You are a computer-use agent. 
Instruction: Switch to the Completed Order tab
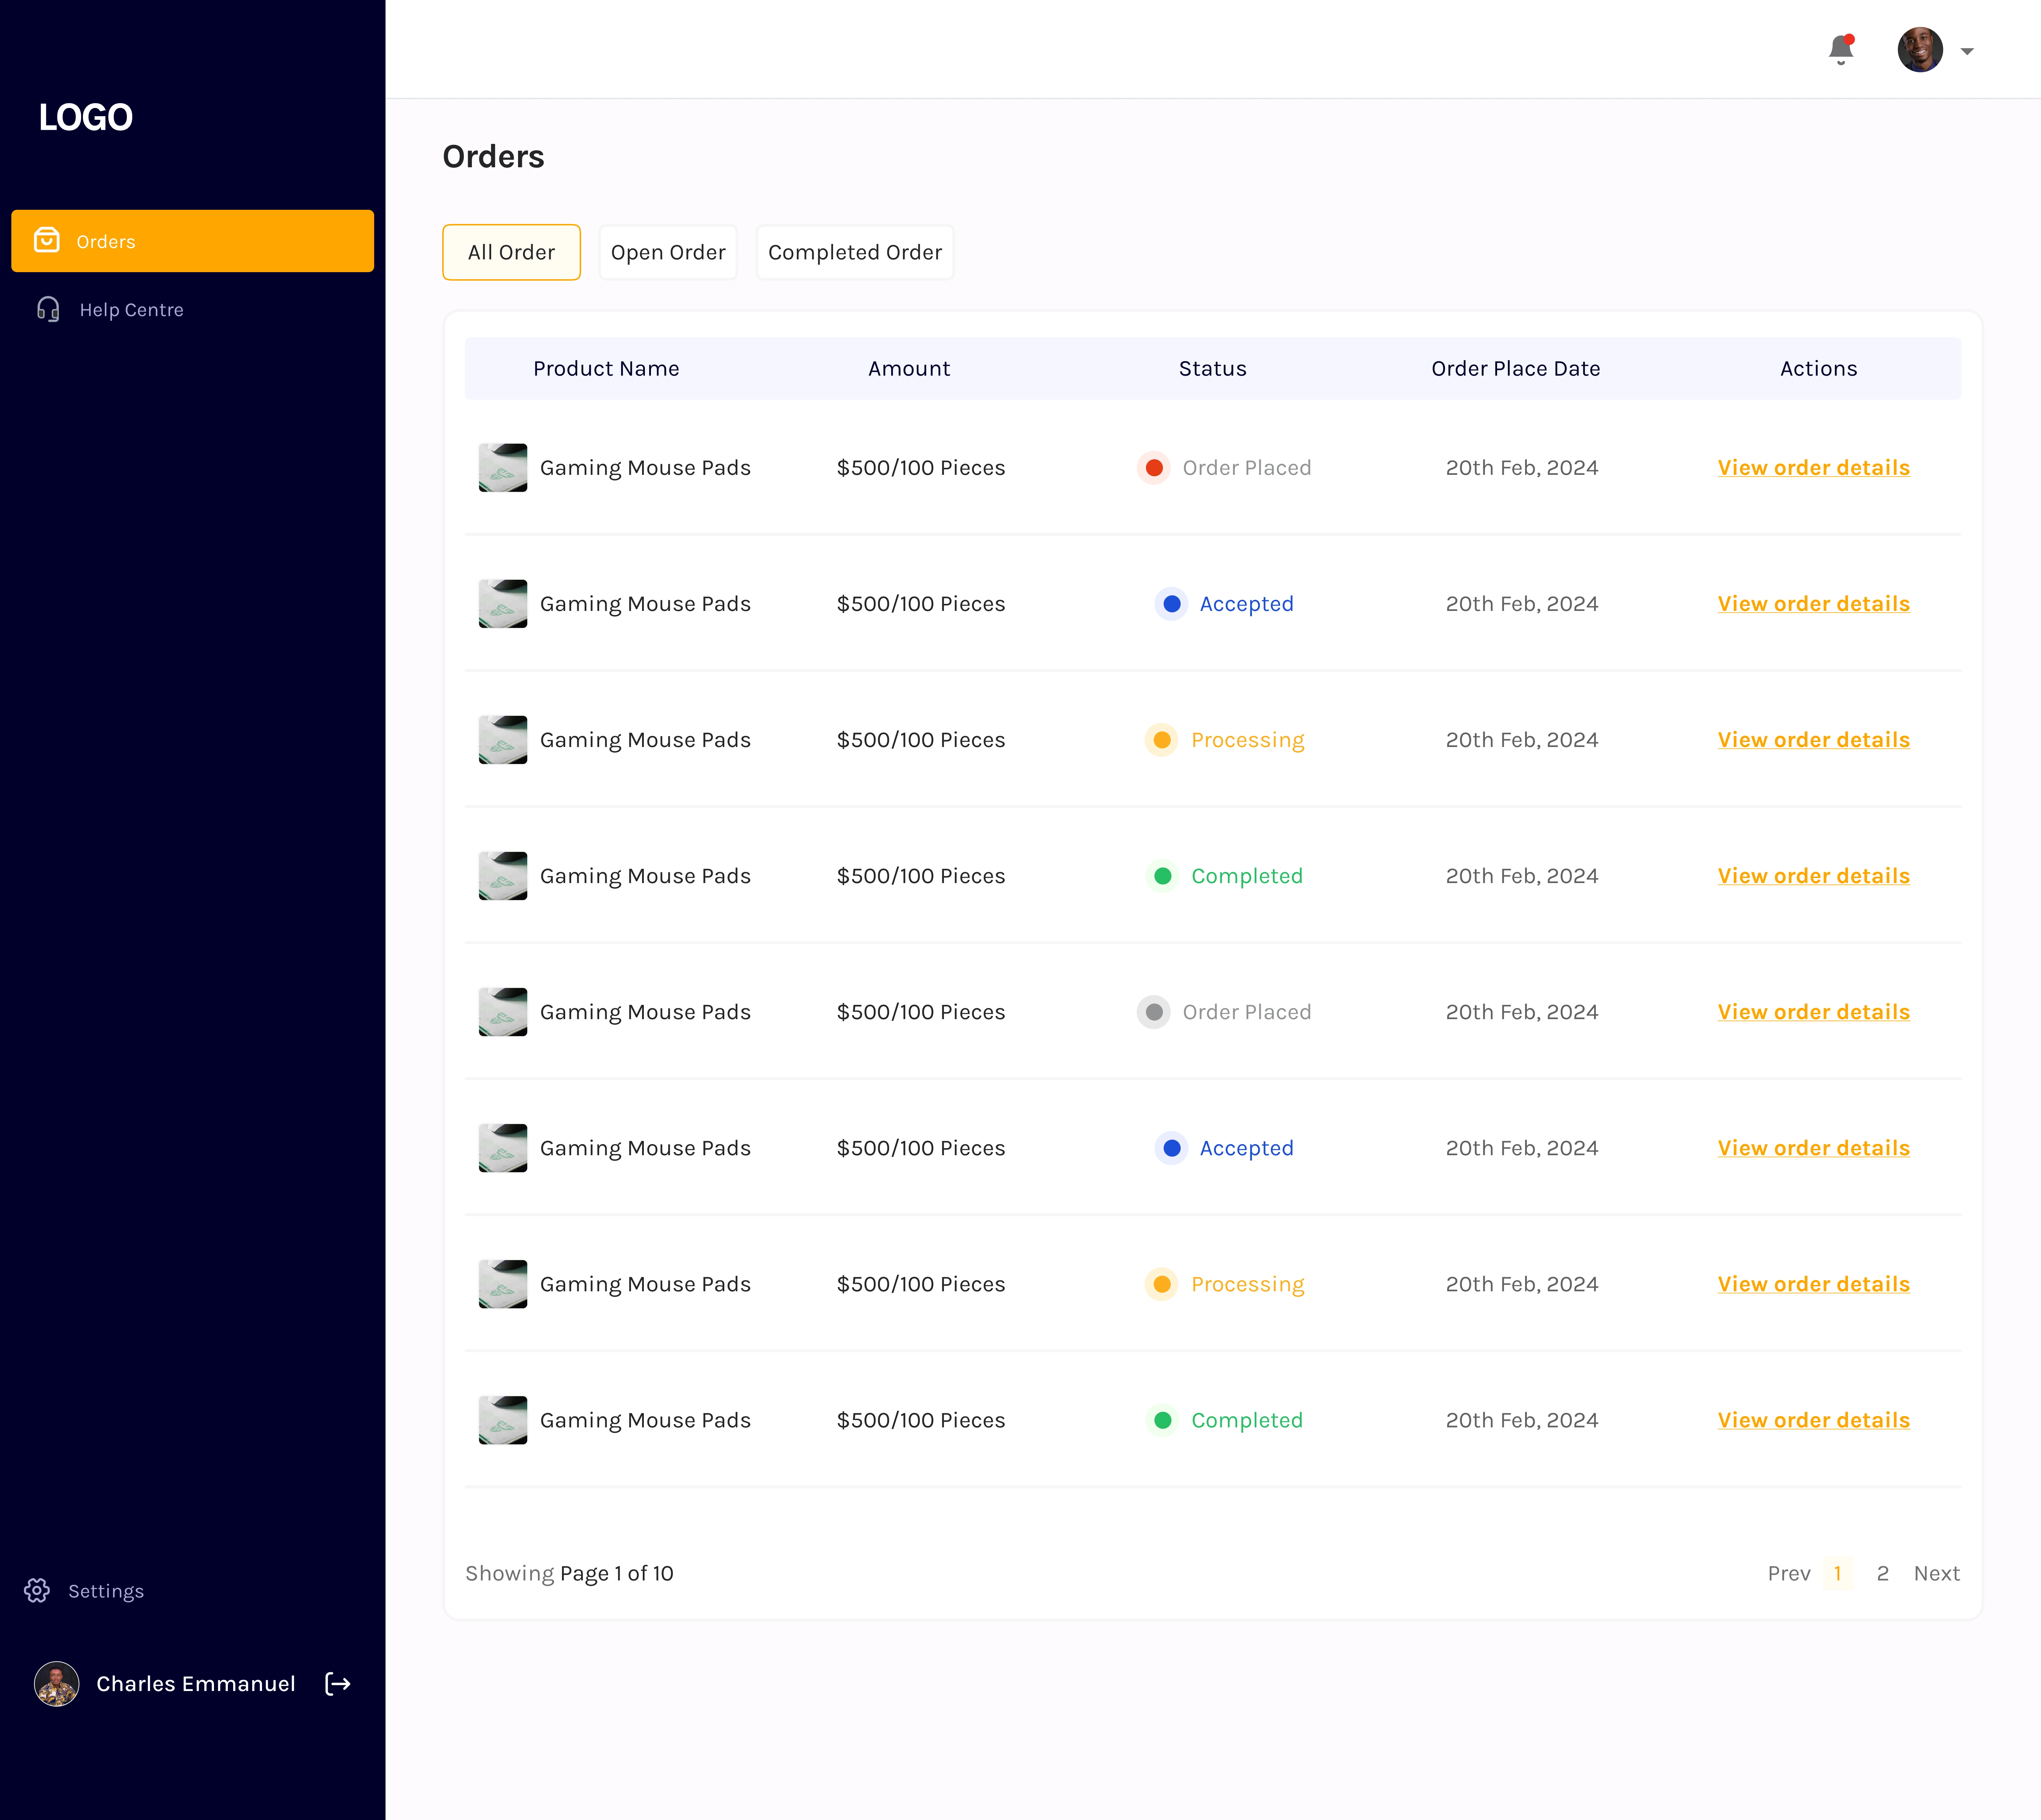[x=855, y=252]
